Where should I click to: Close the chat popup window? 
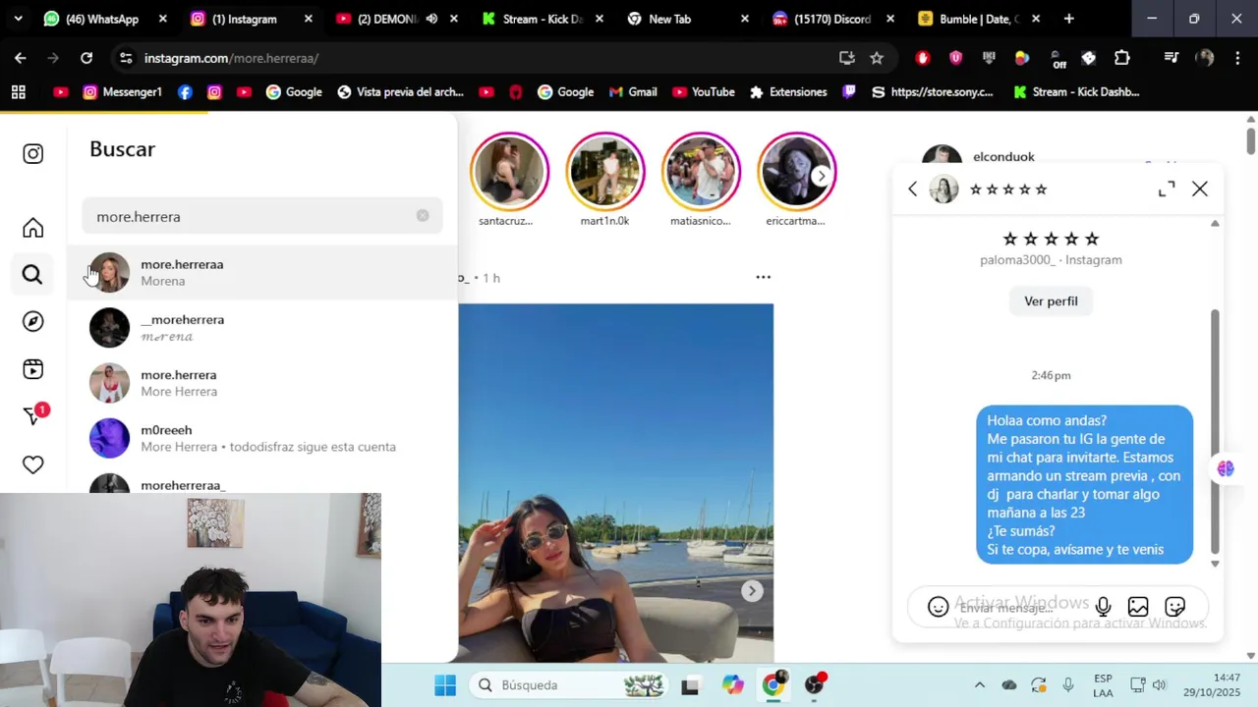pos(1200,189)
